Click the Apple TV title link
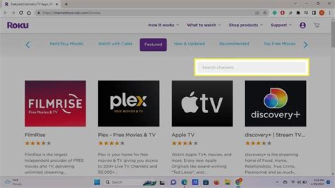This screenshot has height=188, width=335. [183, 135]
